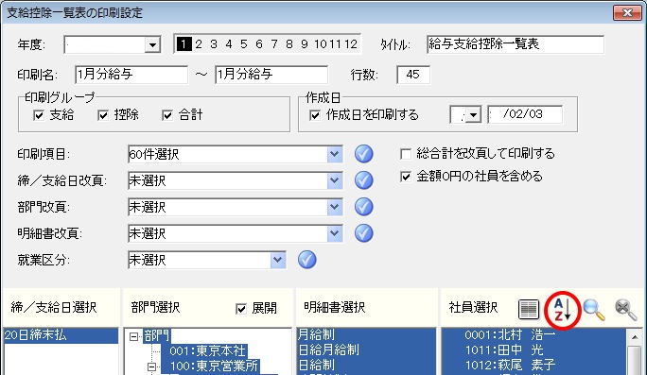647x375 pixels.
Task: Select 日給制 in 明細書選択 list
Action: (366, 366)
